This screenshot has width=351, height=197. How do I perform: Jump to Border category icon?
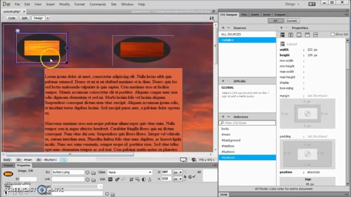pyautogui.click(x=299, y=35)
